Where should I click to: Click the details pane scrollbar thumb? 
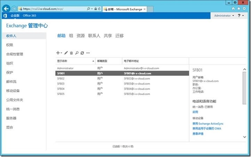[x=244, y=88]
